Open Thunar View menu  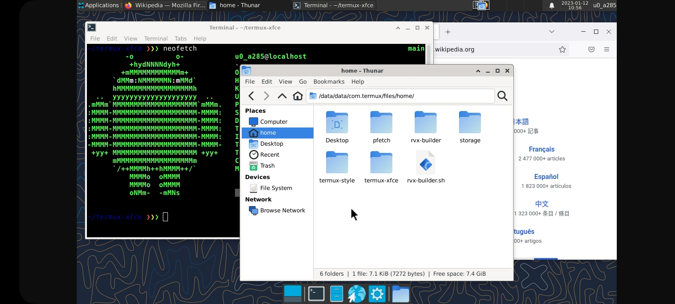pyautogui.click(x=285, y=81)
